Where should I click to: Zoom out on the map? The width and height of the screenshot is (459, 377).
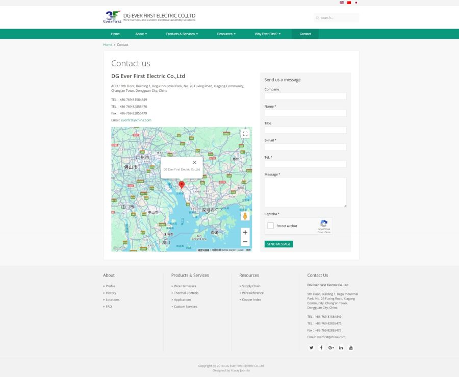click(x=245, y=242)
